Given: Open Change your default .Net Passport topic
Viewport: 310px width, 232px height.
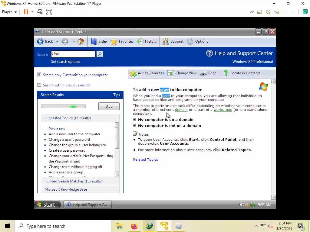Looking at the screenshot, I should (x=81, y=158).
